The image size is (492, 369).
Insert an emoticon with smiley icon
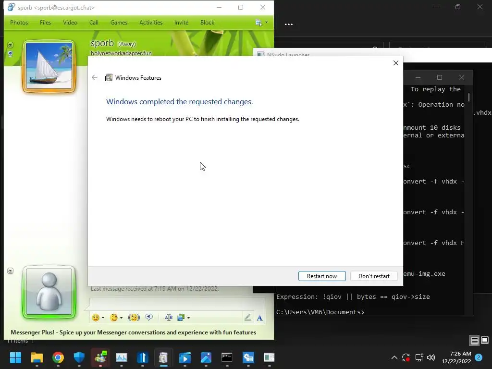96,318
